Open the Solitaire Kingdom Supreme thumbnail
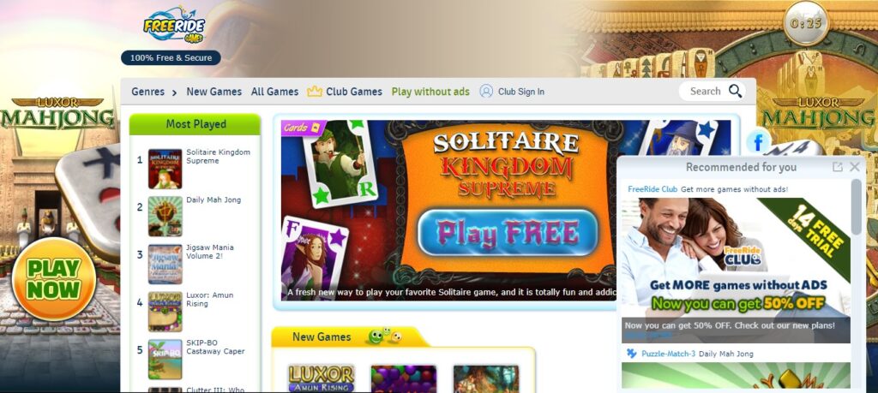Viewport: 878px width, 393px height. click(165, 169)
